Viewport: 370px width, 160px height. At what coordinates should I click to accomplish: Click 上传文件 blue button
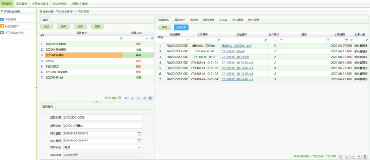(181, 28)
